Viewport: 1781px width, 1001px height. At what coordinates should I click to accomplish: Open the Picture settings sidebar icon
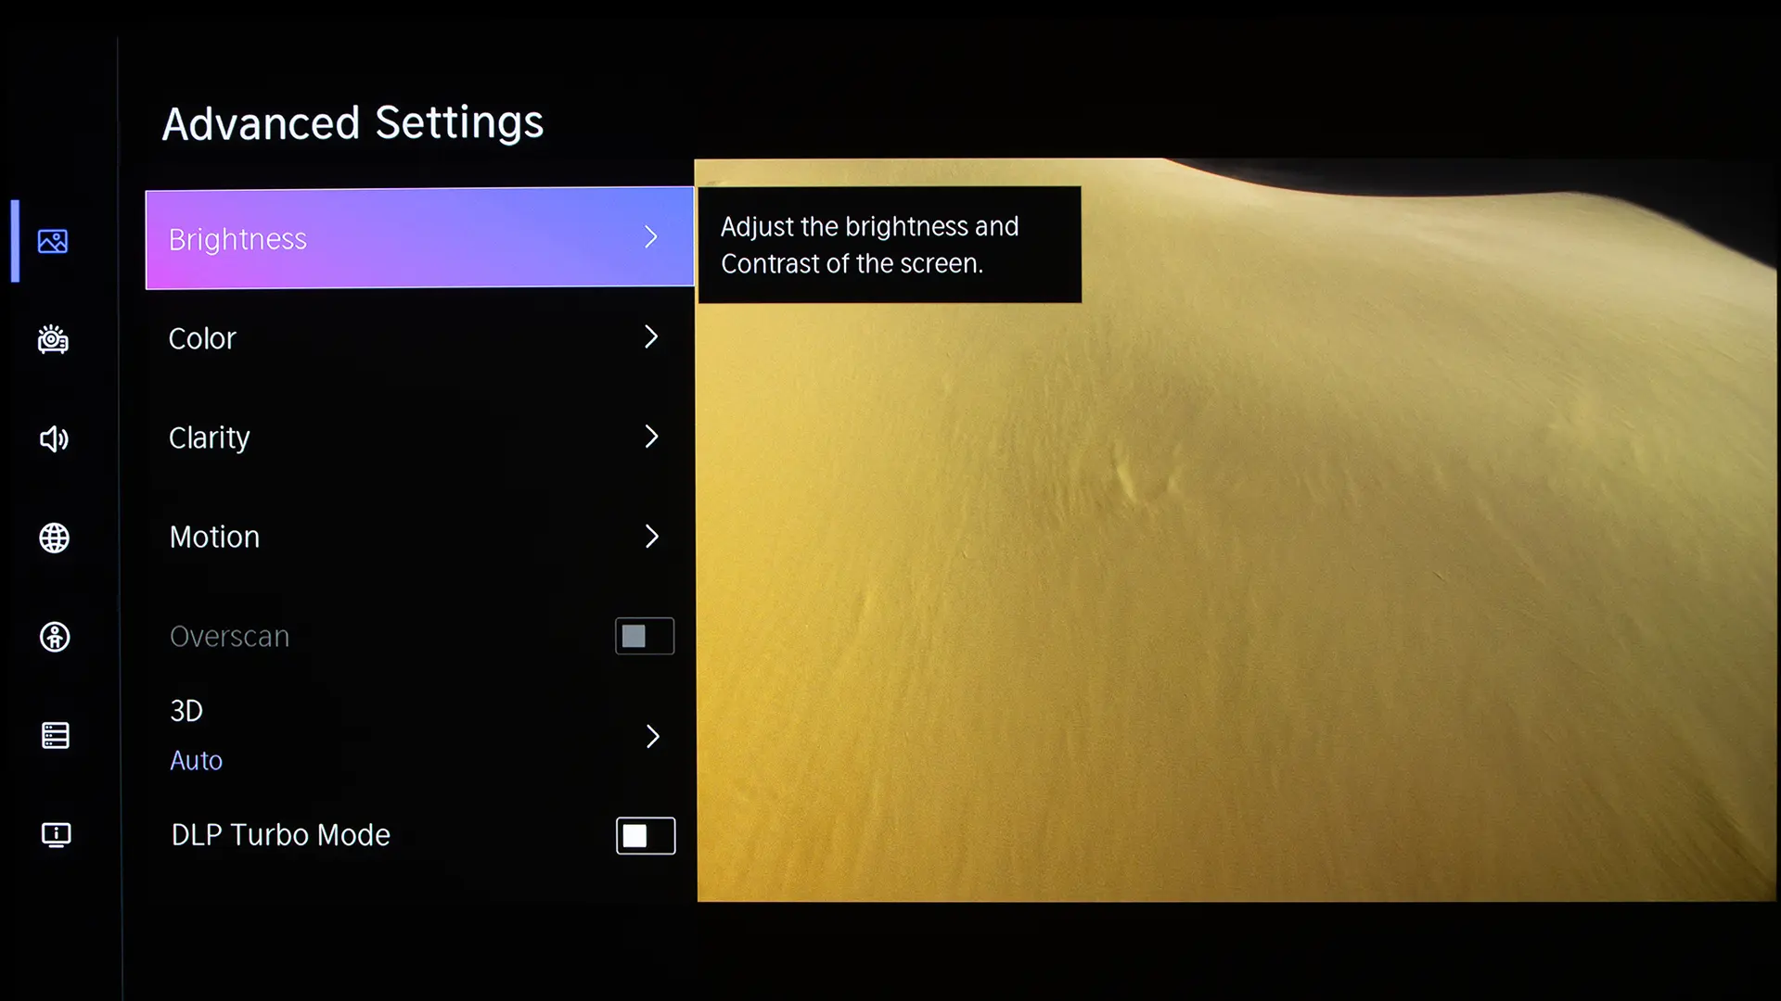pos(53,241)
